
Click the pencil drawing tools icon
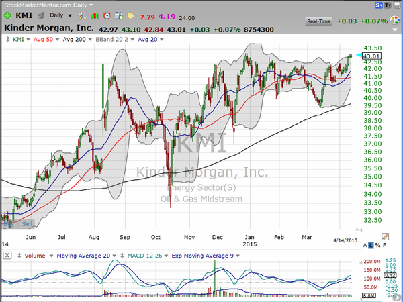coord(385,236)
